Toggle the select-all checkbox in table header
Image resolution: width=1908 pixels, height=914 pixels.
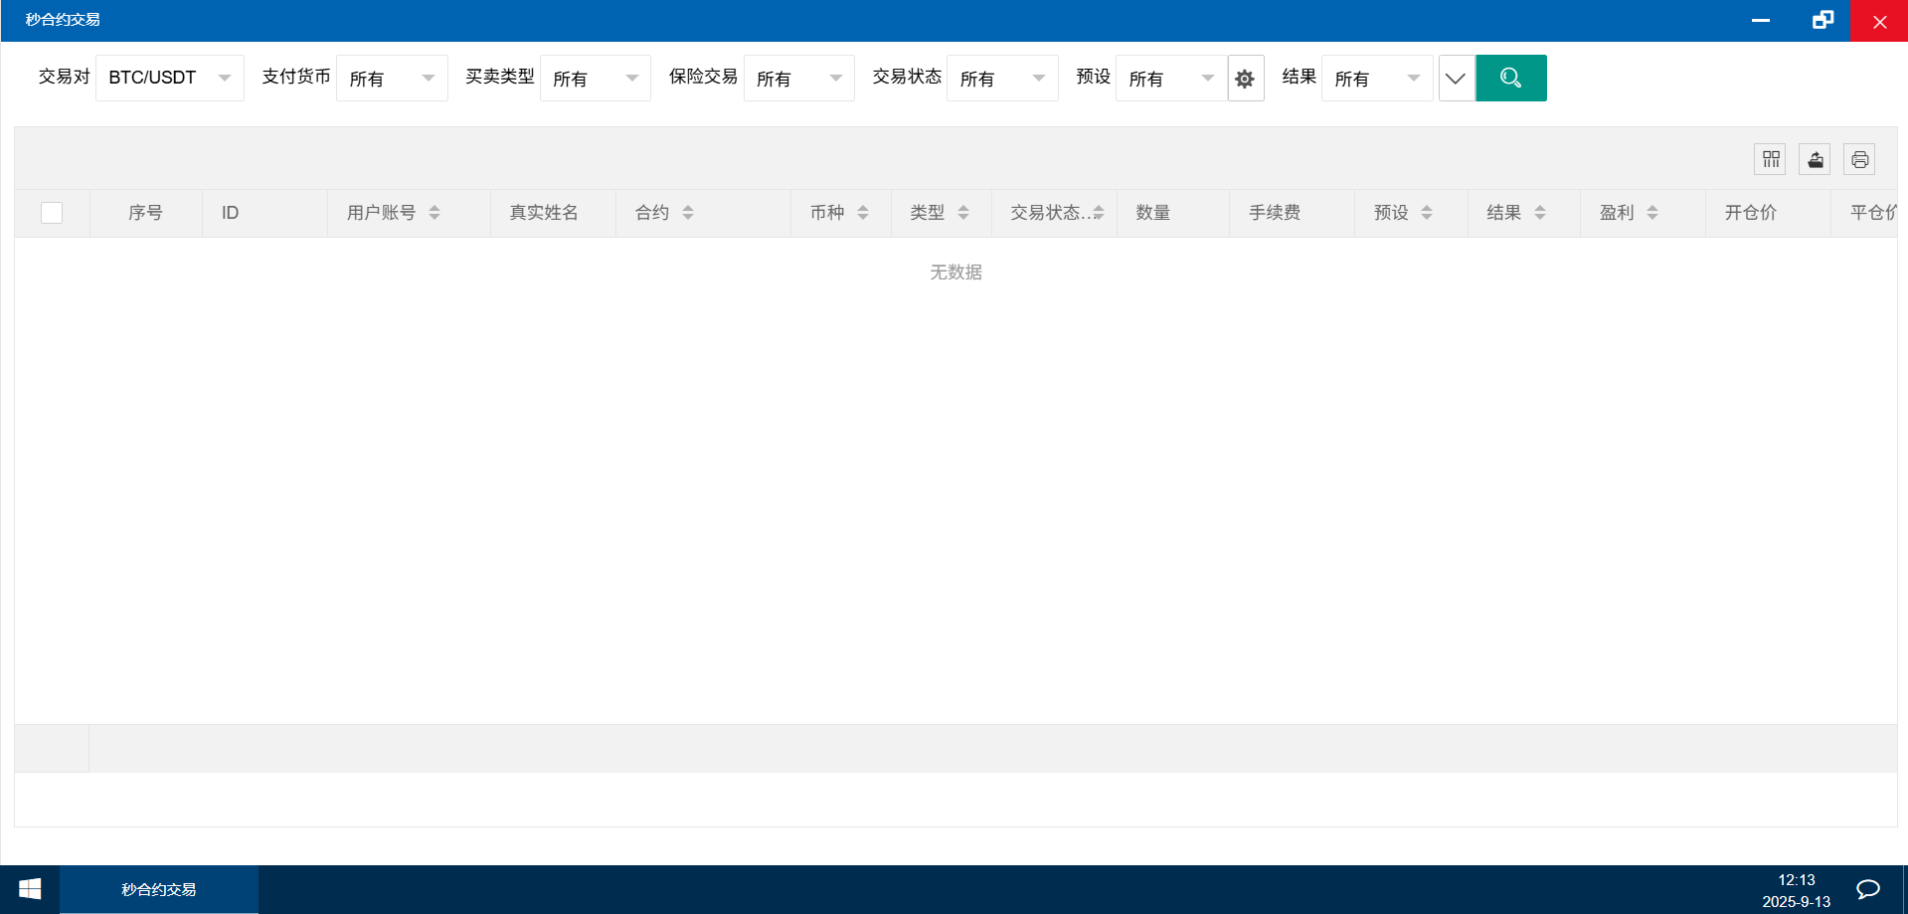point(52,213)
